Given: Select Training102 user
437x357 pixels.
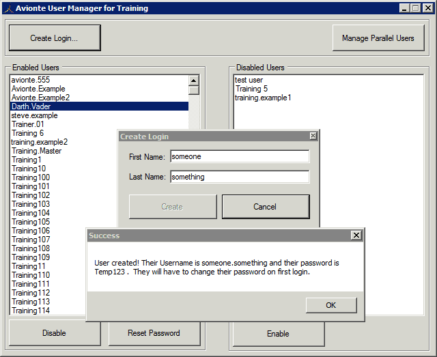Looking at the screenshot, I should 64,195.
